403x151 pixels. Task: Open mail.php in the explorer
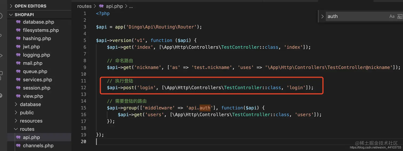pyautogui.click(x=33, y=63)
